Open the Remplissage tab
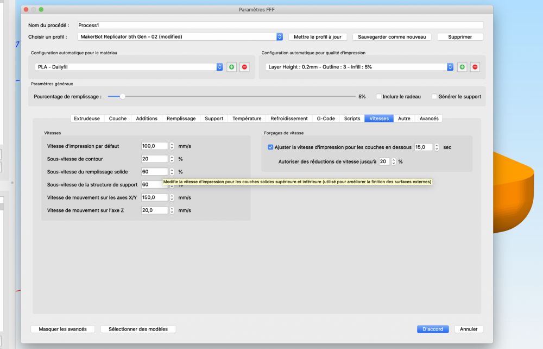This screenshot has height=349, width=543. pyautogui.click(x=181, y=119)
